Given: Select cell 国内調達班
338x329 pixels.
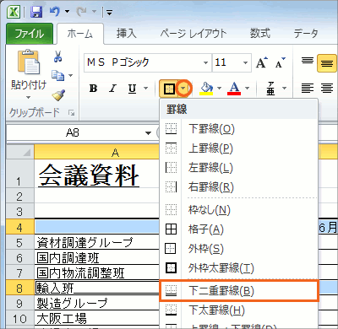Looking at the screenshot, I should 96,257.
